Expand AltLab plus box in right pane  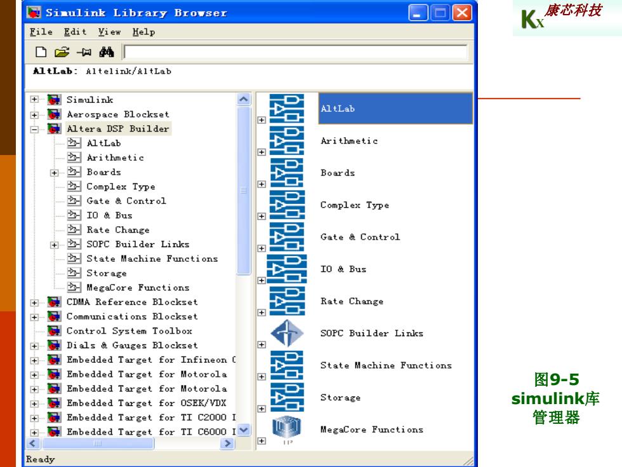point(261,120)
